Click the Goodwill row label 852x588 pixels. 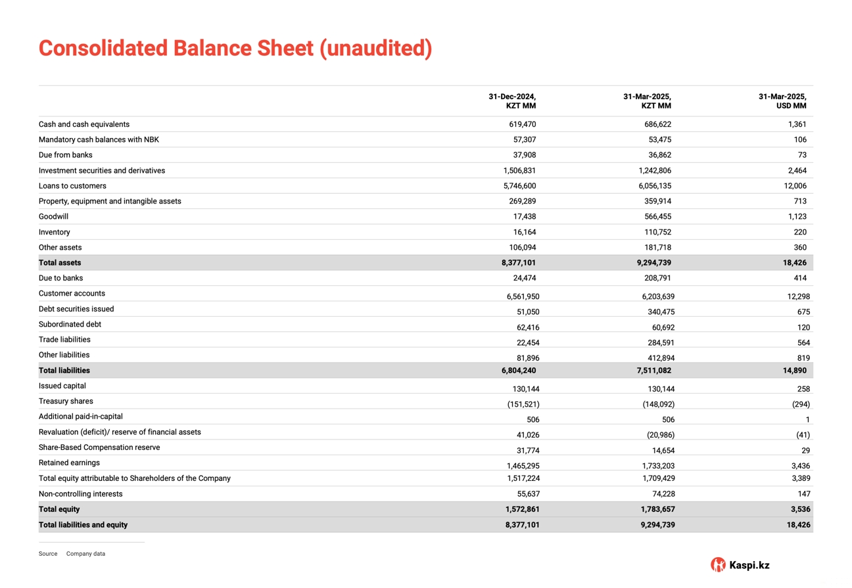53,216
